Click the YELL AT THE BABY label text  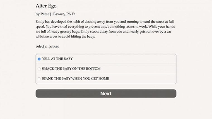57,59
